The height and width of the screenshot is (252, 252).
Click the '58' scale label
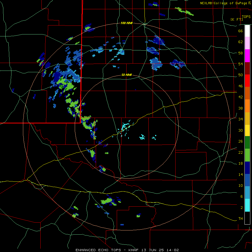point(241,53)
